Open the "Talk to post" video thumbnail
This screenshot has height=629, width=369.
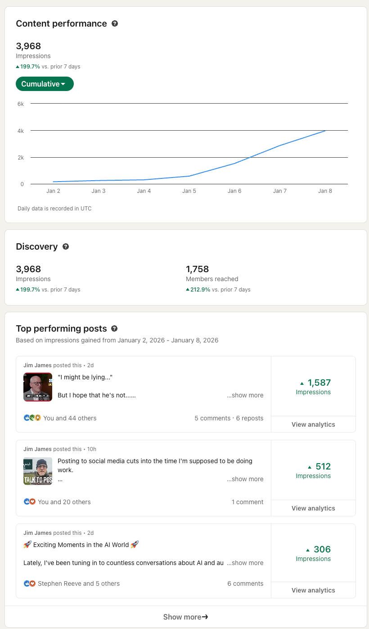(38, 471)
